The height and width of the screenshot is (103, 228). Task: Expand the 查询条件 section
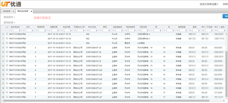point(9,17)
